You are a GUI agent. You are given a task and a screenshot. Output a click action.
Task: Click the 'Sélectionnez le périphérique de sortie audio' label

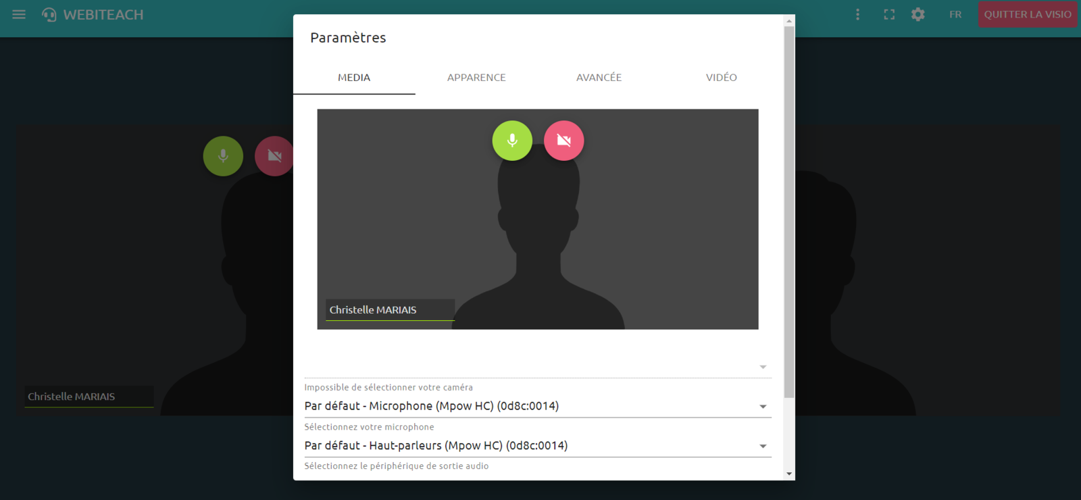397,466
